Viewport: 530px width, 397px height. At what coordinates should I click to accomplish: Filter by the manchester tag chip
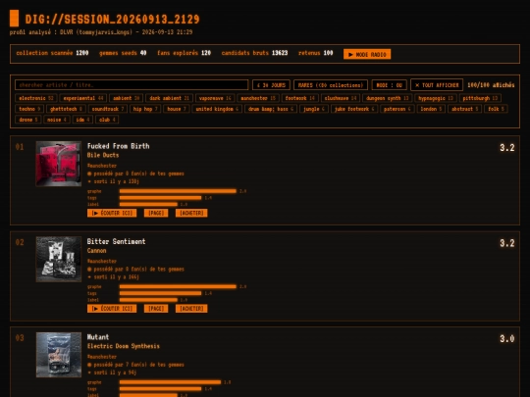coord(258,98)
